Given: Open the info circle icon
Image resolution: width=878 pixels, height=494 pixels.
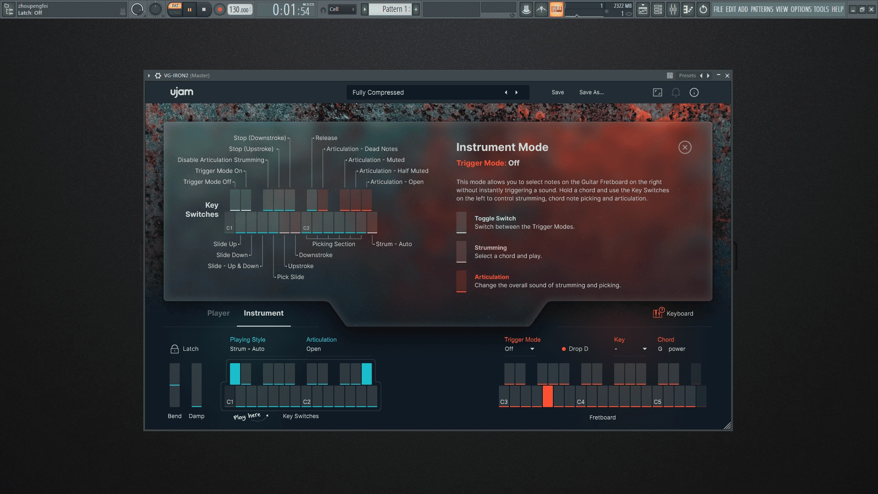Looking at the screenshot, I should point(694,92).
